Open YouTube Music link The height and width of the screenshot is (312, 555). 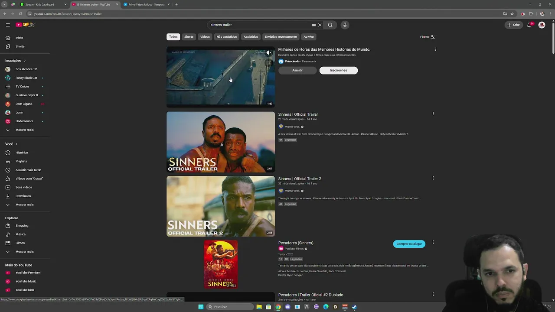tap(25, 281)
